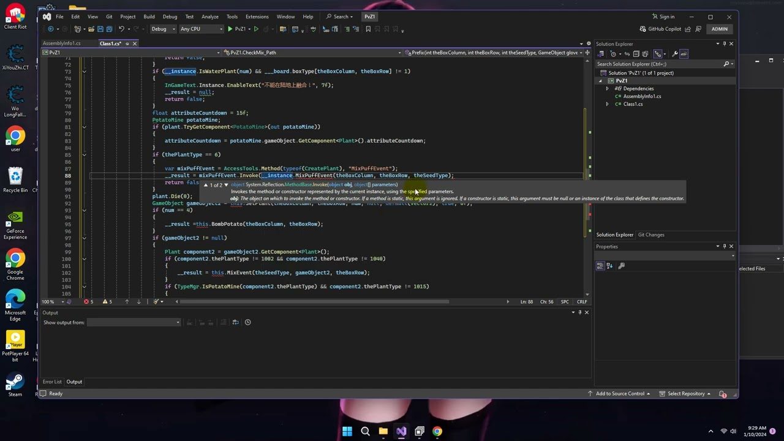Viewport: 784px width, 441px height.
Task: Click Add to Source Control
Action: click(x=619, y=394)
